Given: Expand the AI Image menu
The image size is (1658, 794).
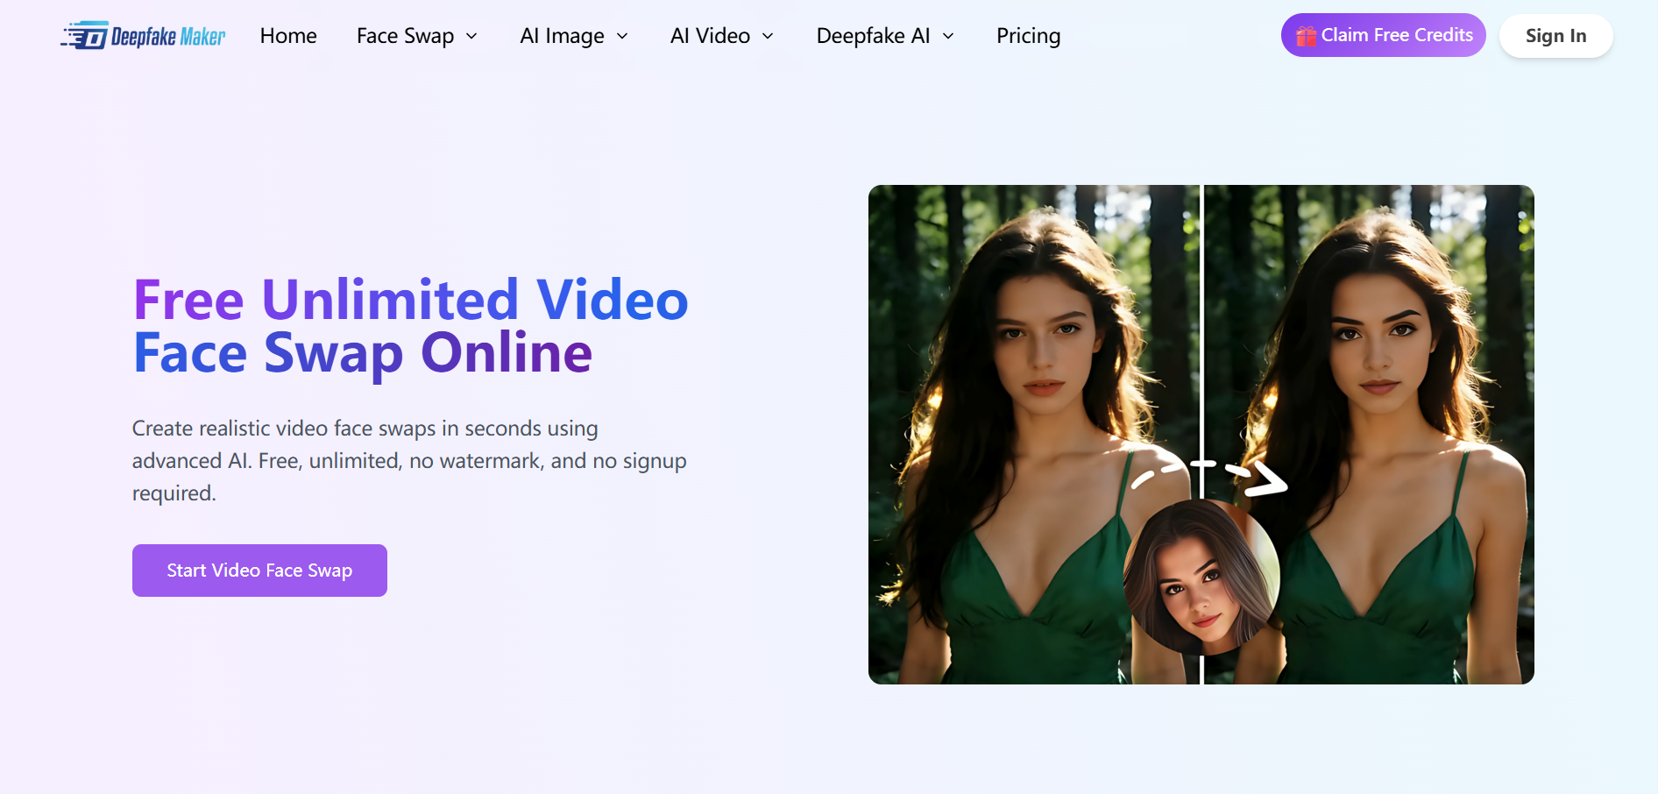Looking at the screenshot, I should 563,36.
